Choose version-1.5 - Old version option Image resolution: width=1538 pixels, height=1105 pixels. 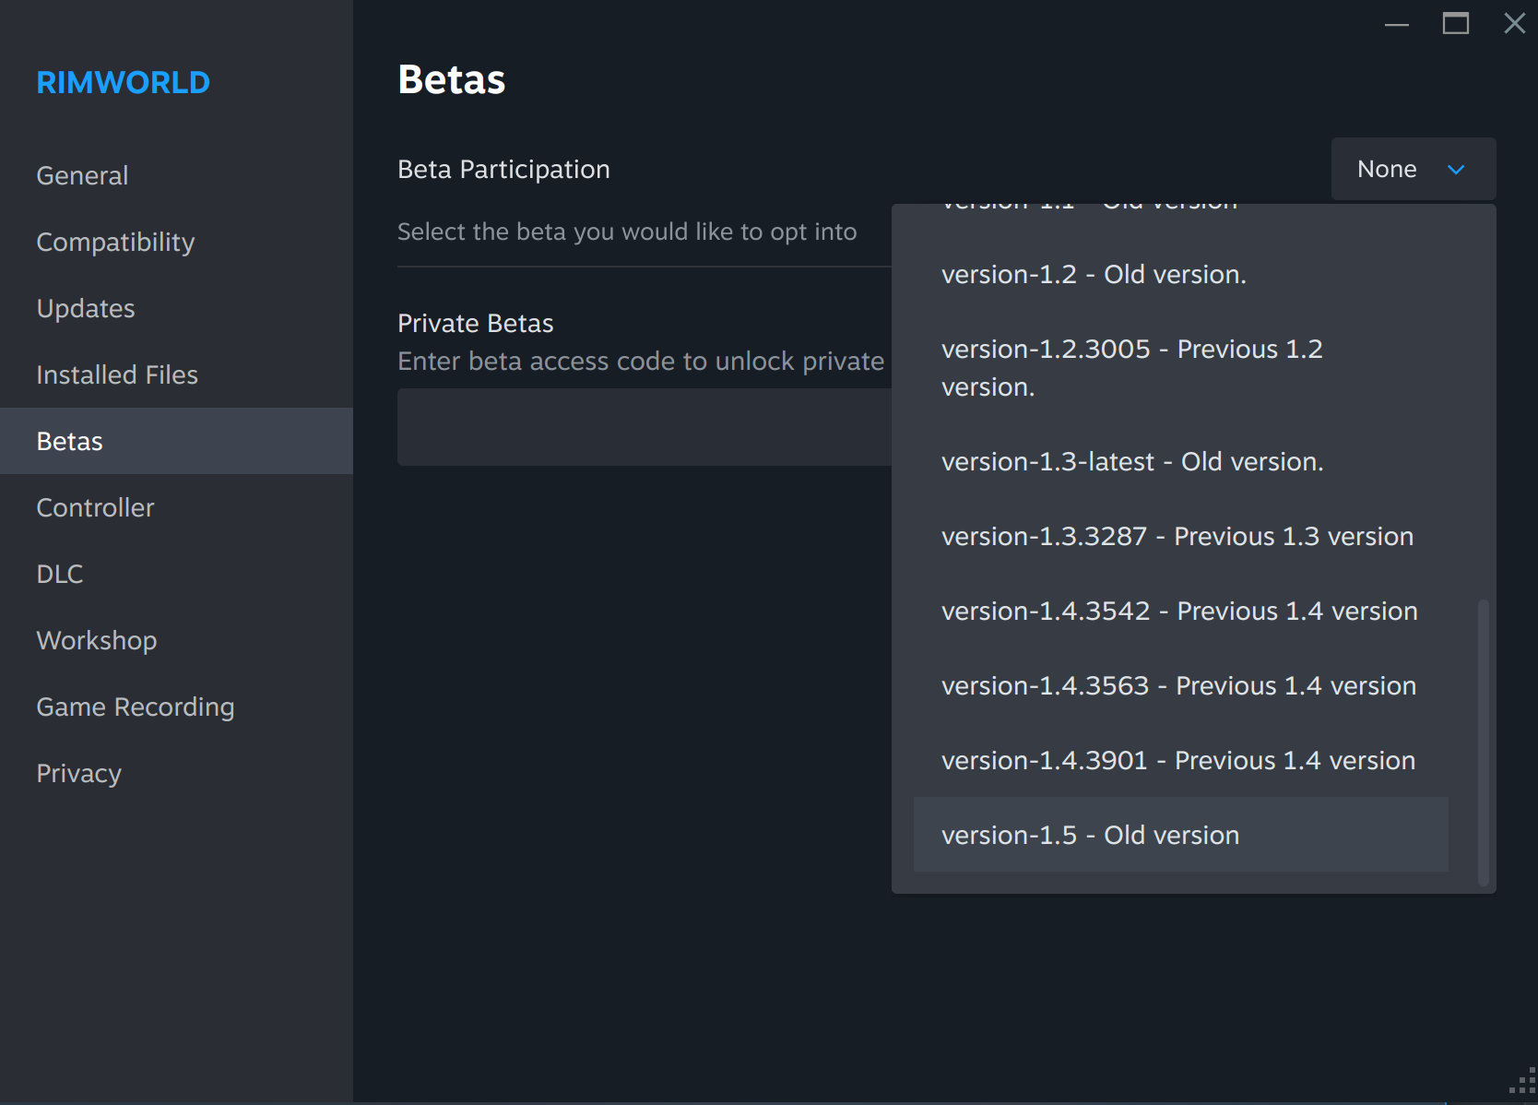(1181, 835)
